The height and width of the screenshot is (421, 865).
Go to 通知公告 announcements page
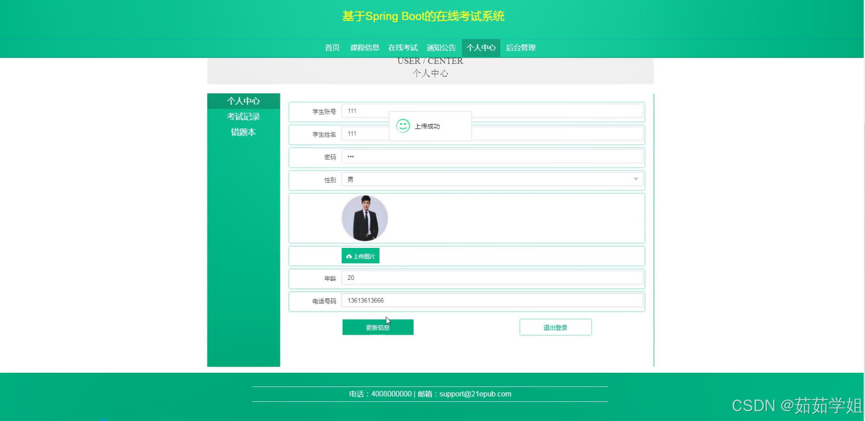click(441, 47)
